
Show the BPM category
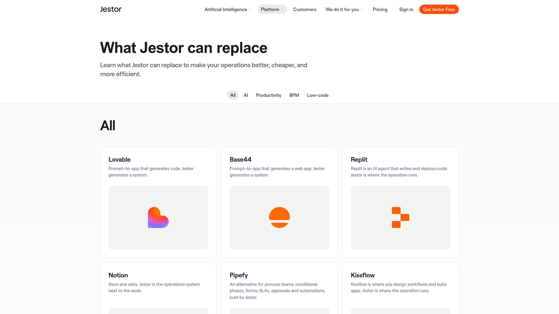(x=294, y=95)
